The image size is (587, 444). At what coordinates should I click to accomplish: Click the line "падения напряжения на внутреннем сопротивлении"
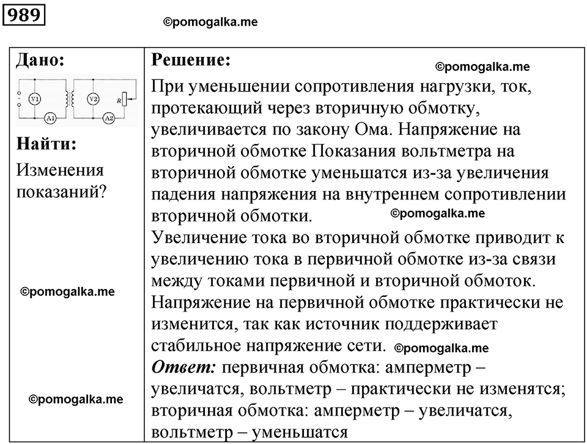pos(358,194)
